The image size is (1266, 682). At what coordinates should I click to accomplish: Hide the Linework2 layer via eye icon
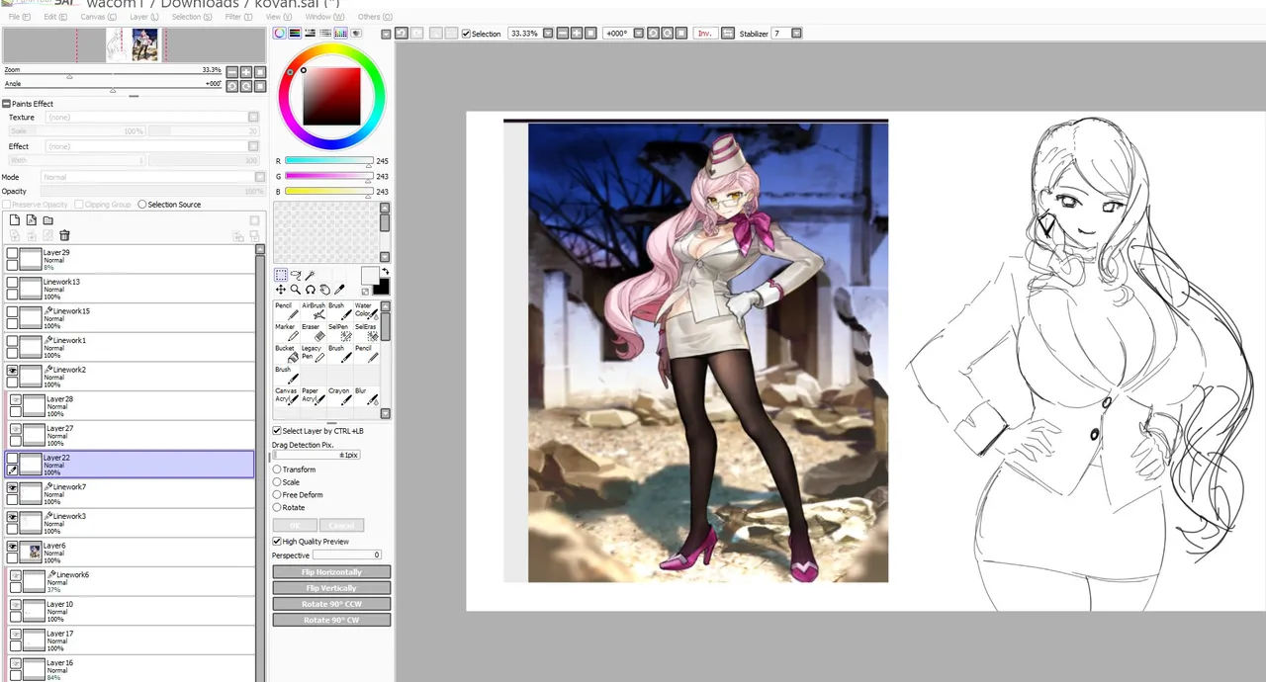pyautogui.click(x=12, y=371)
